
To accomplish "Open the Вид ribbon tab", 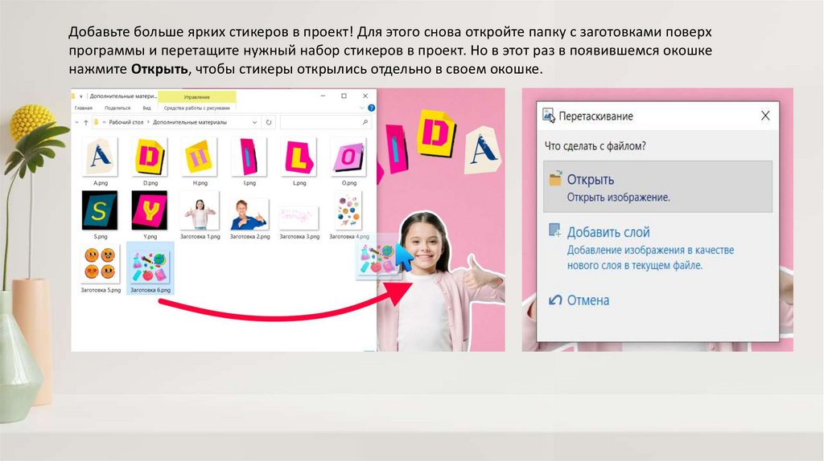I will point(146,108).
